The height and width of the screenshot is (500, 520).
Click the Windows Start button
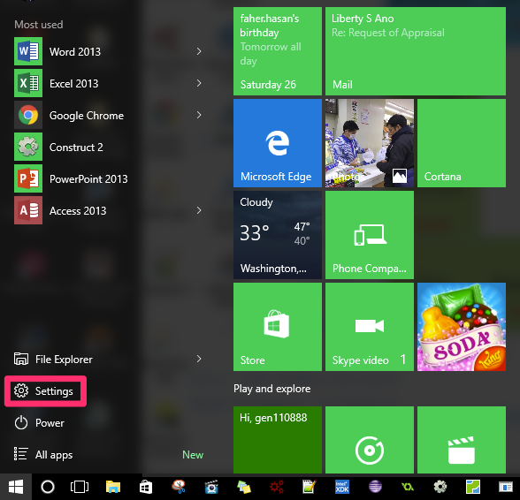[x=16, y=487]
